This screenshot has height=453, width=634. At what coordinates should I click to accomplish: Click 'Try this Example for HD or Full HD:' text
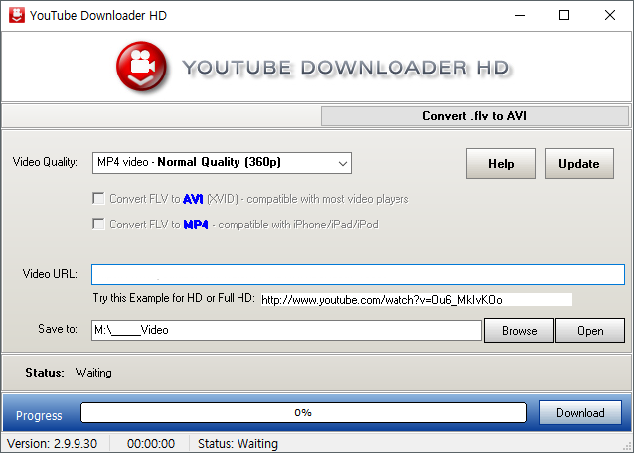coord(174,298)
